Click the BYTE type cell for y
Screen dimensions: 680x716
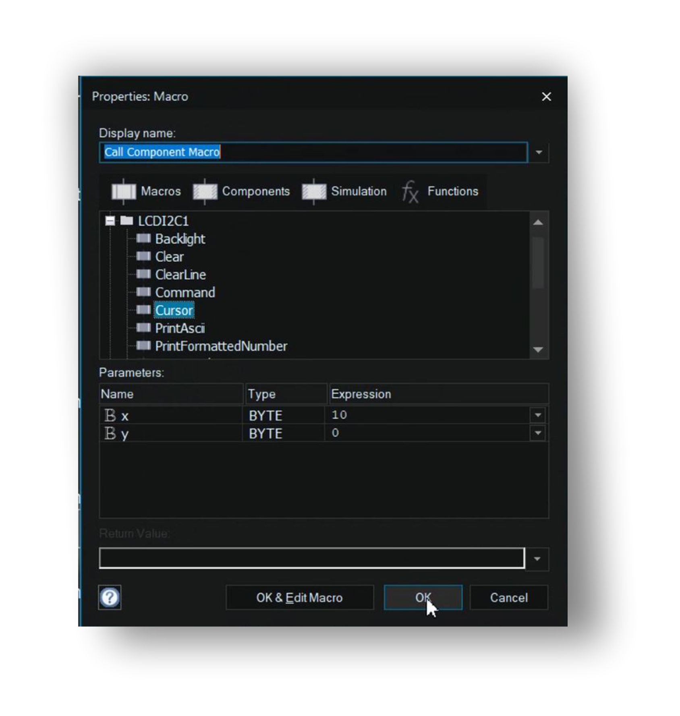point(284,433)
